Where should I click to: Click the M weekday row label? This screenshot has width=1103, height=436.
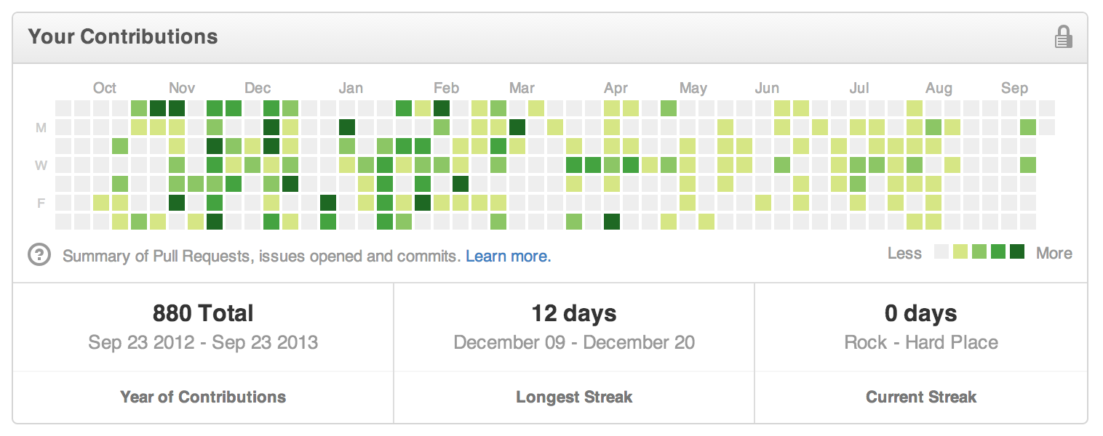pyautogui.click(x=41, y=128)
